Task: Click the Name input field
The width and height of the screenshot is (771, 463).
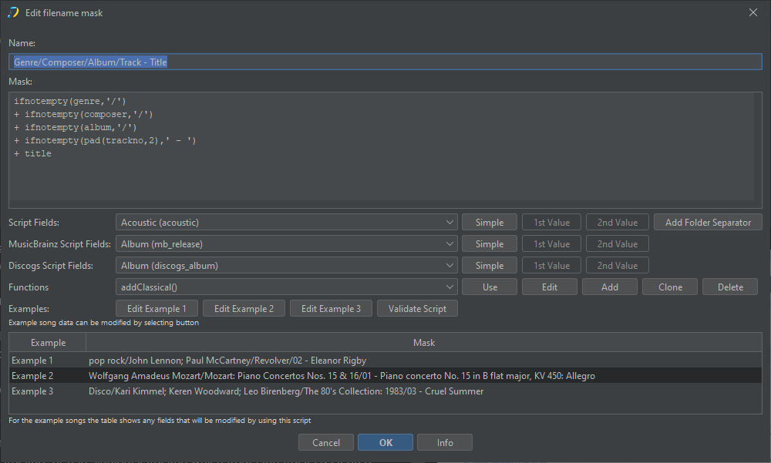Action: 385,62
